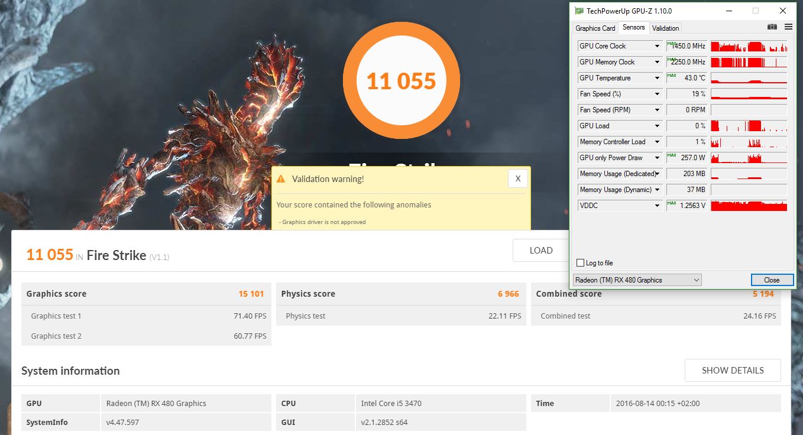Open the Radeon RX 480 GPU selector combo box
This screenshot has height=435, width=803.
tap(637, 280)
